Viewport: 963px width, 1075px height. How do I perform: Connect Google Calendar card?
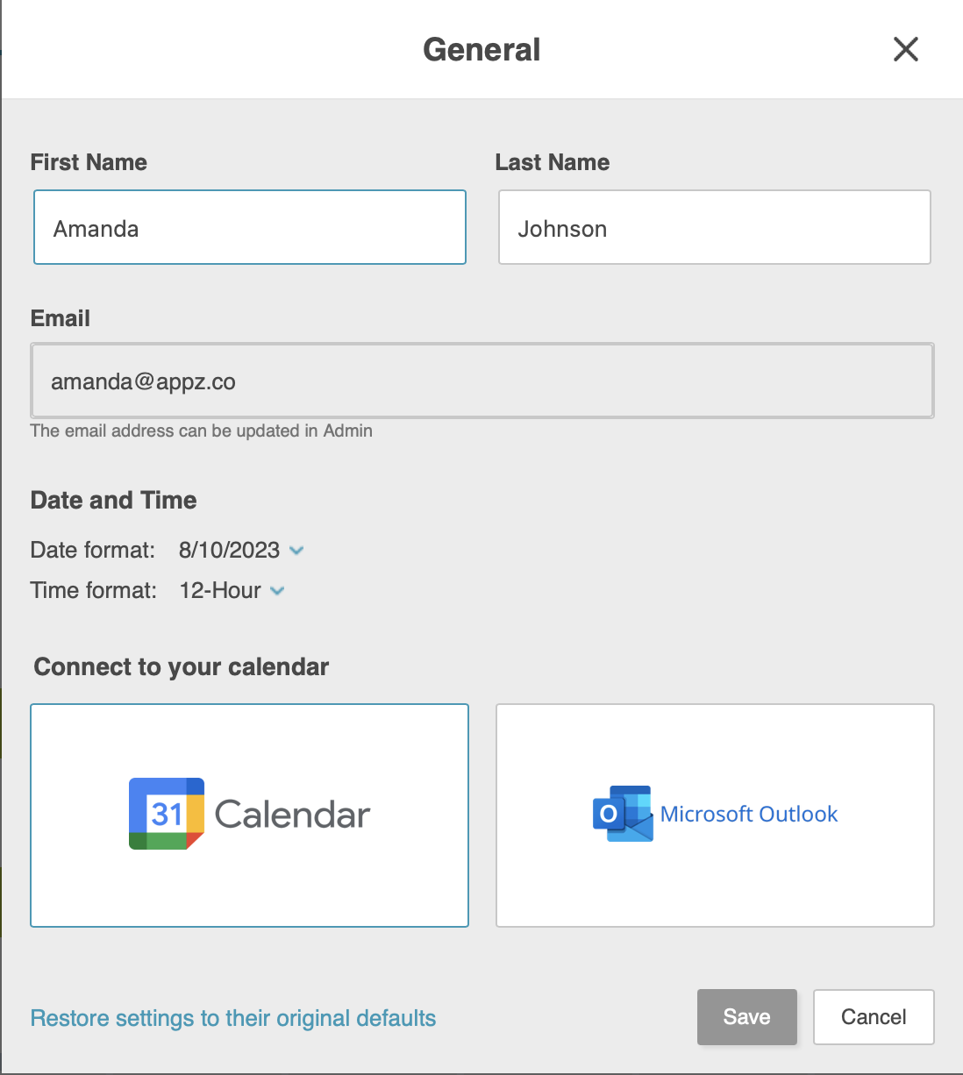250,815
